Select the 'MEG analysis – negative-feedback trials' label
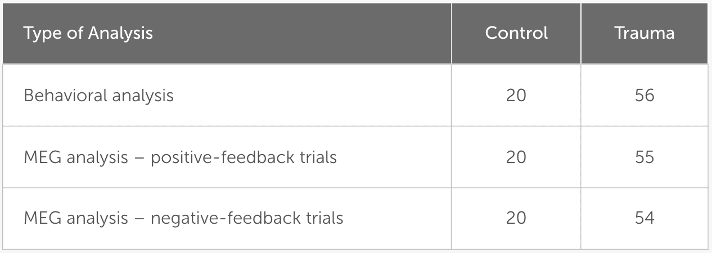 183,218
